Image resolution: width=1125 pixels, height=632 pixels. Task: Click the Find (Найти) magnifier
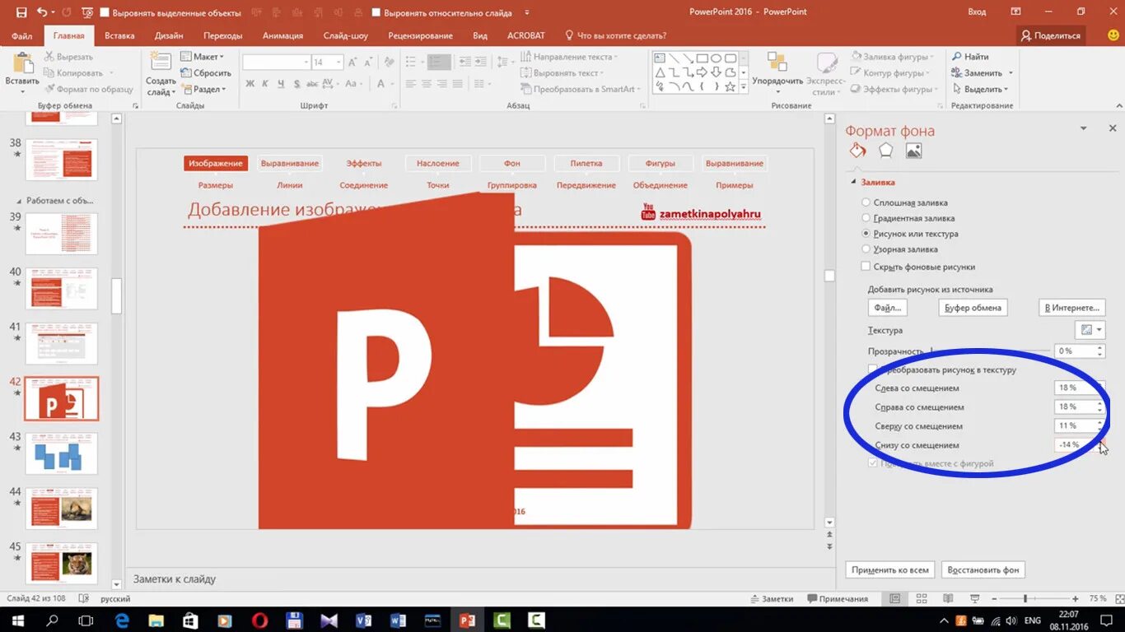[x=958, y=57]
